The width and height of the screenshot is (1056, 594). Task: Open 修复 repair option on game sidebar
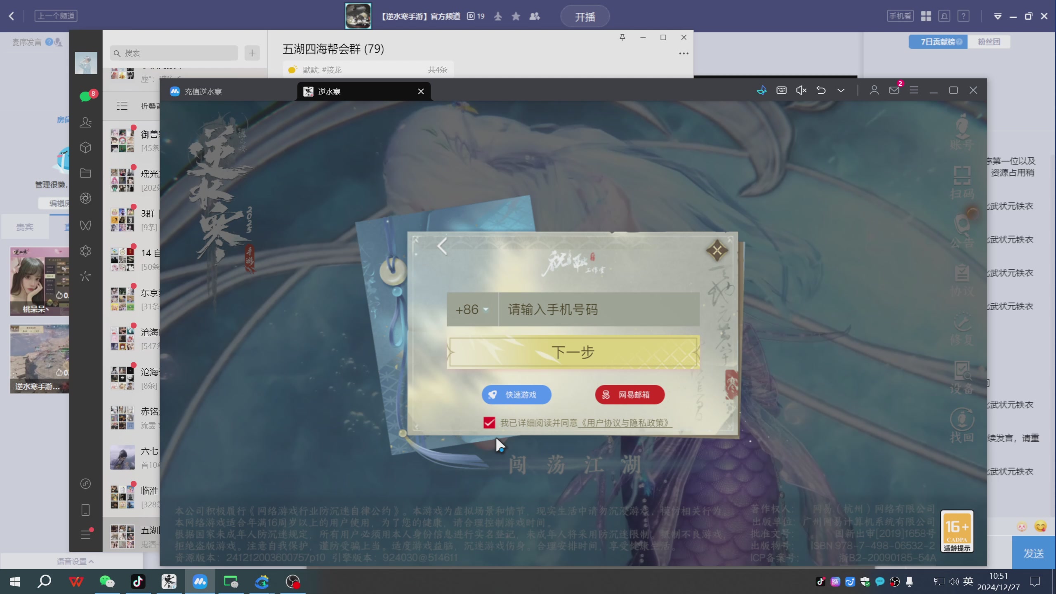(962, 329)
